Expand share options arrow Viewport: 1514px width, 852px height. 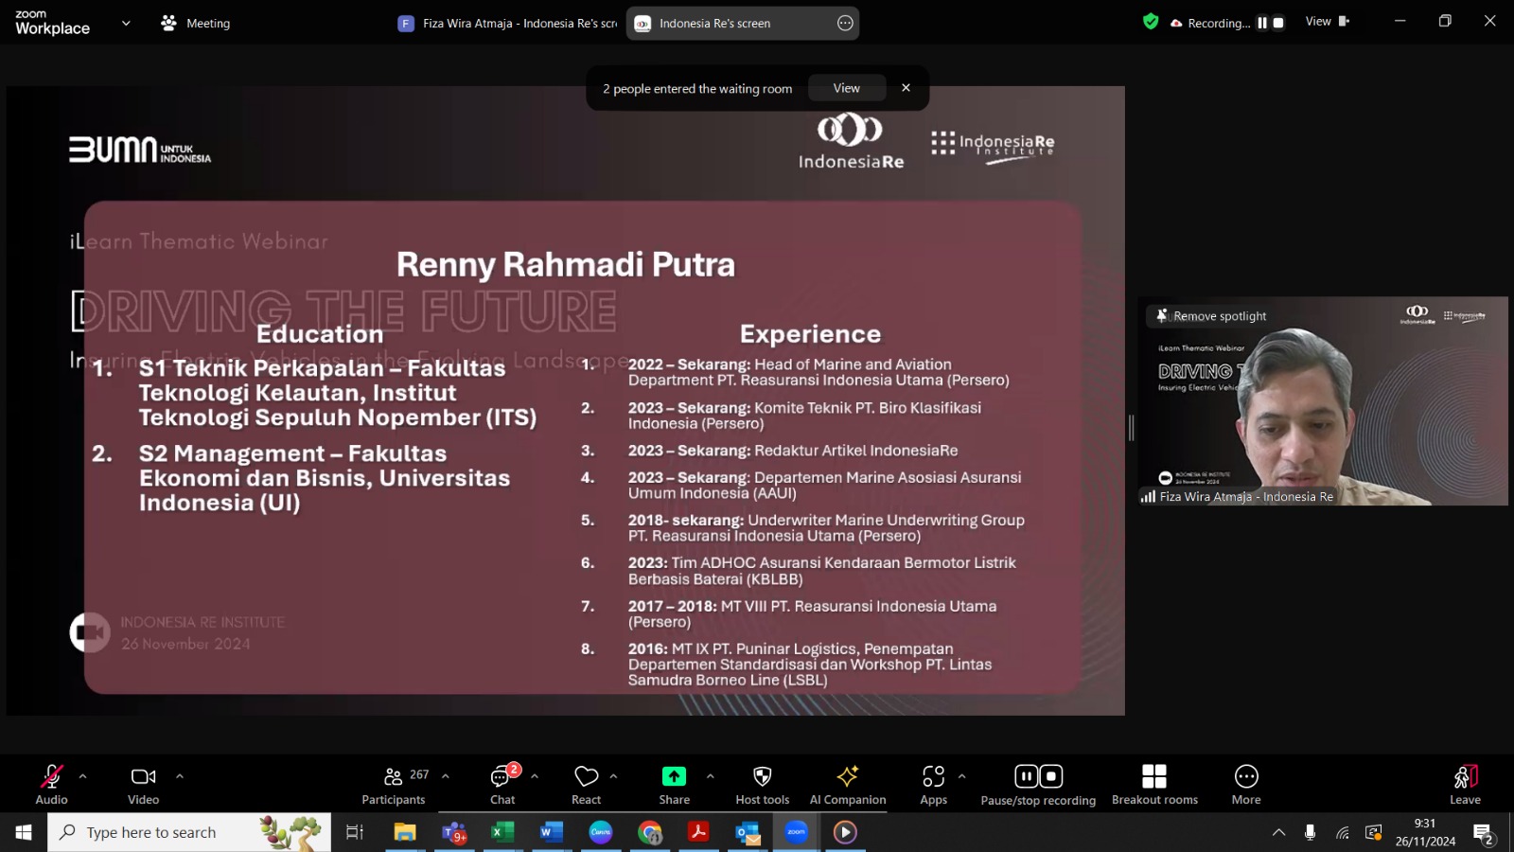[710, 776]
